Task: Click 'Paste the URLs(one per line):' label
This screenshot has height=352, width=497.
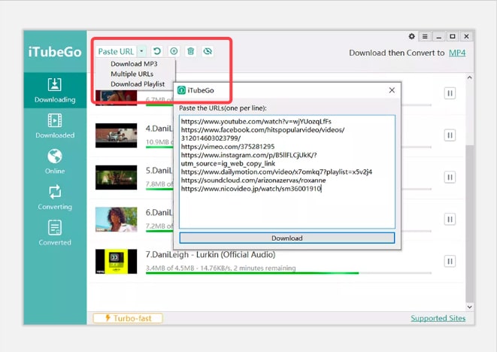Action: tap(223, 108)
